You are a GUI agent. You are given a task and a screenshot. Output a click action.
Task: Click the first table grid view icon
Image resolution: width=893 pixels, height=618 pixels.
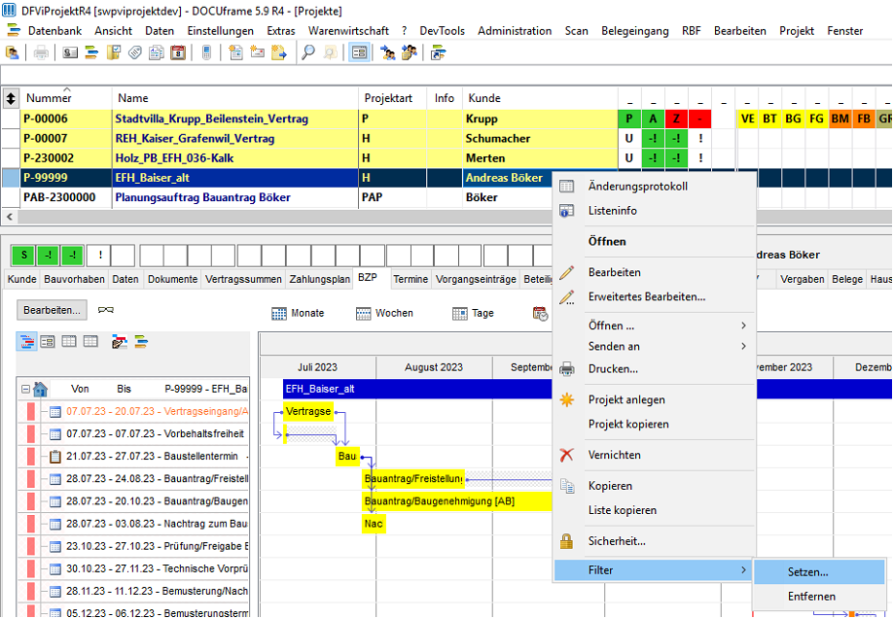[x=69, y=341]
